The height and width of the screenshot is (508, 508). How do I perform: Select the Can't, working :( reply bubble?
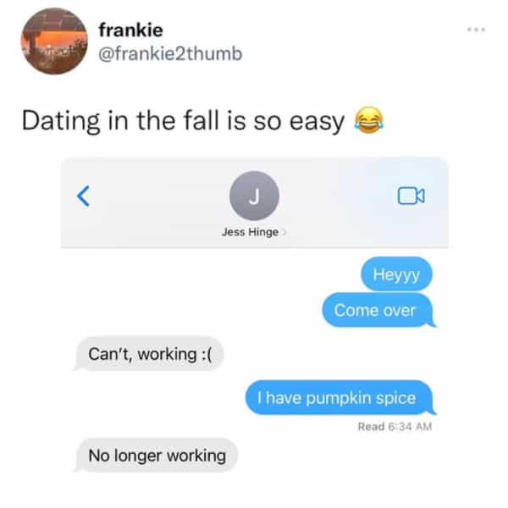tap(149, 354)
